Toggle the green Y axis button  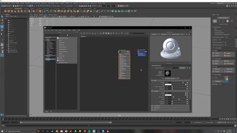click(227, 79)
